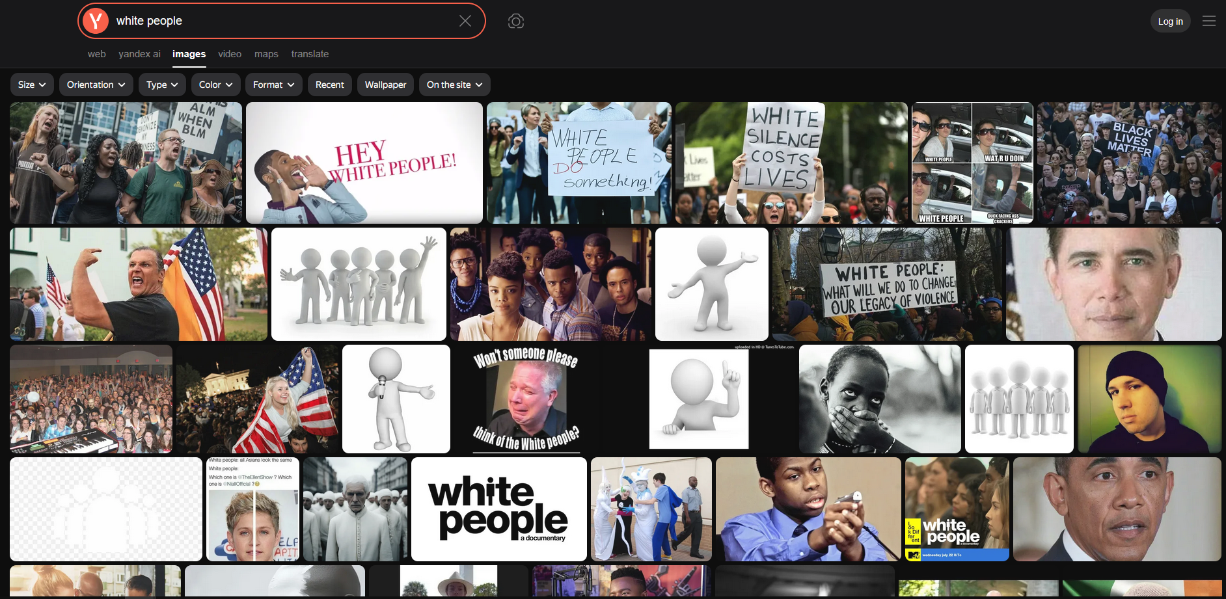Click the Log in button
The height and width of the screenshot is (599, 1226).
1170,21
